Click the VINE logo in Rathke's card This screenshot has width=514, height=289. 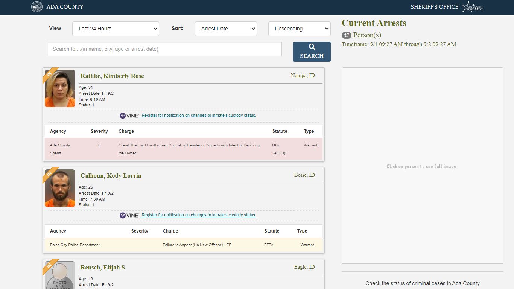tap(129, 116)
